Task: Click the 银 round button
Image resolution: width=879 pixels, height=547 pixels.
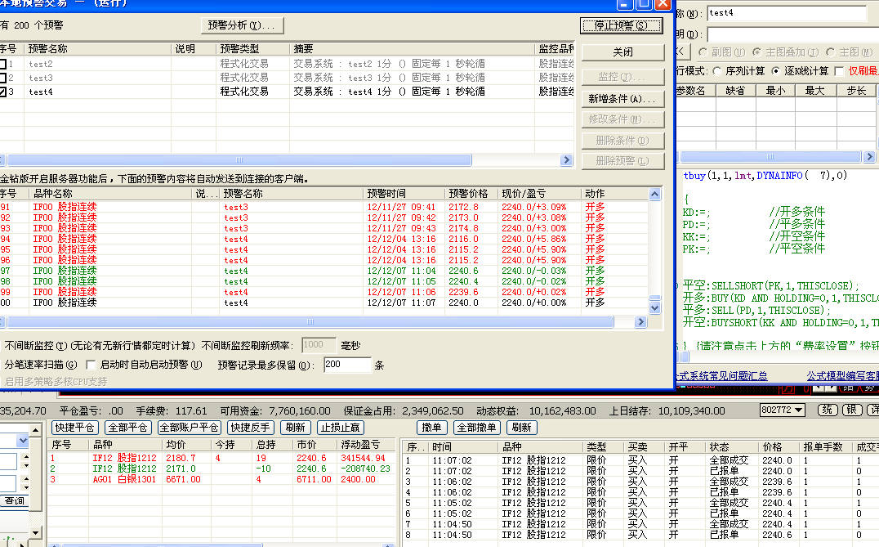Action: [851, 410]
